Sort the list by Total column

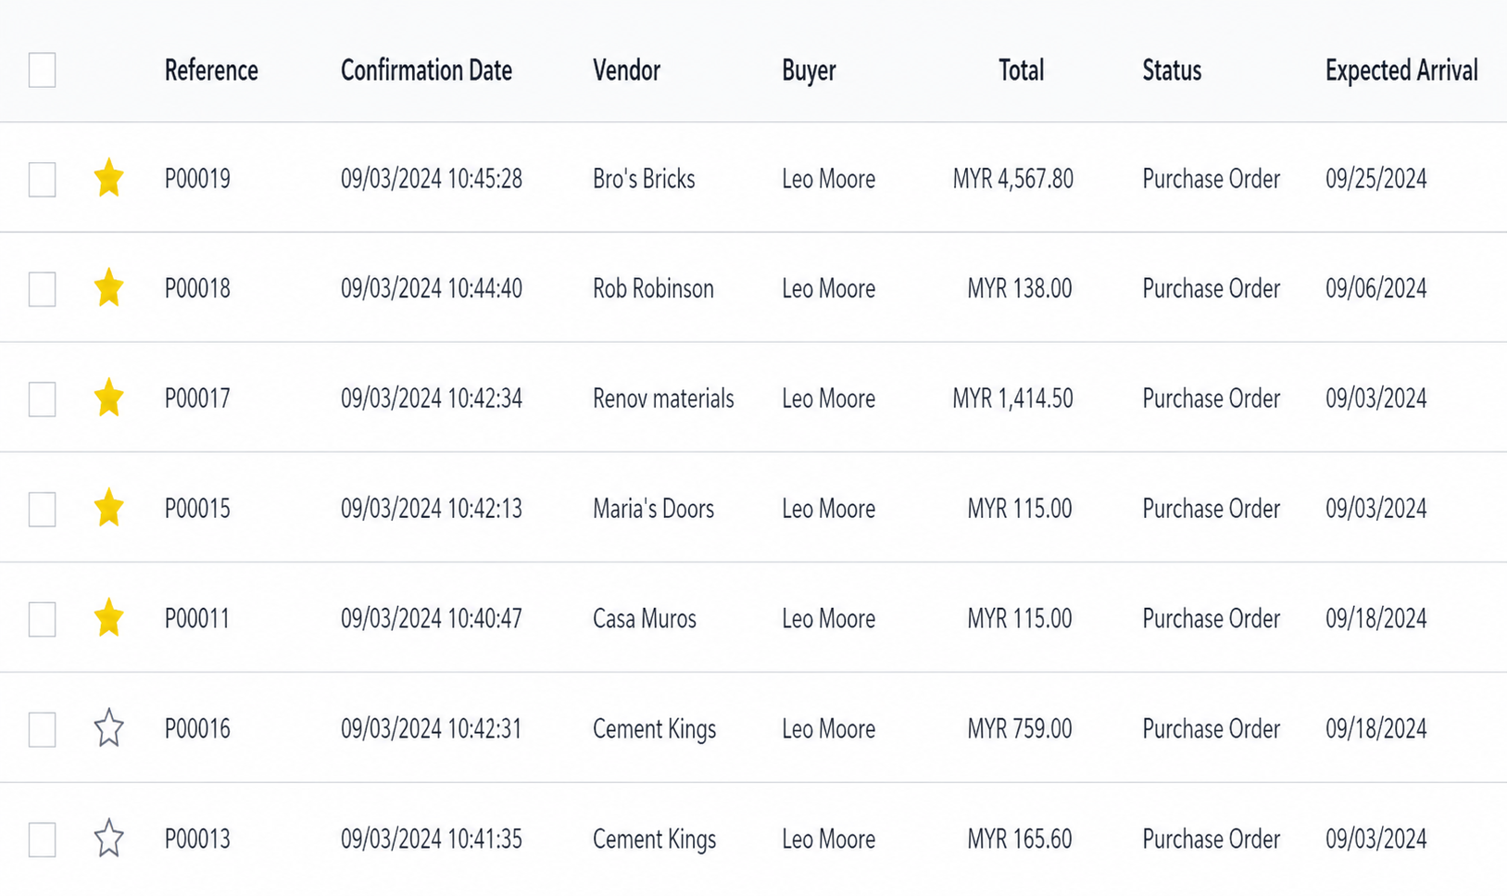(x=1021, y=70)
